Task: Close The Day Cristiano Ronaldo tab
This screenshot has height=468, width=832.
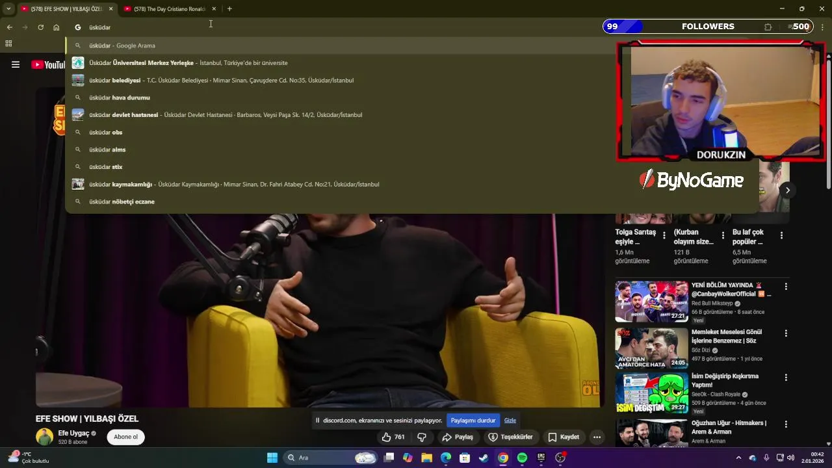Action: coord(214,9)
